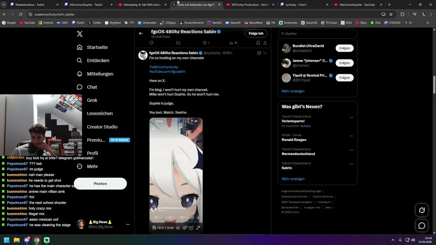The width and height of the screenshot is (436, 245).
Task: Open Grok from the sidebar
Action: (x=92, y=100)
